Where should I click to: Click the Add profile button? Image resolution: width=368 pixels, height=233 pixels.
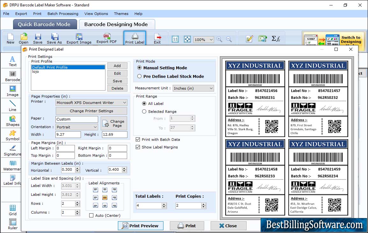coord(117,66)
